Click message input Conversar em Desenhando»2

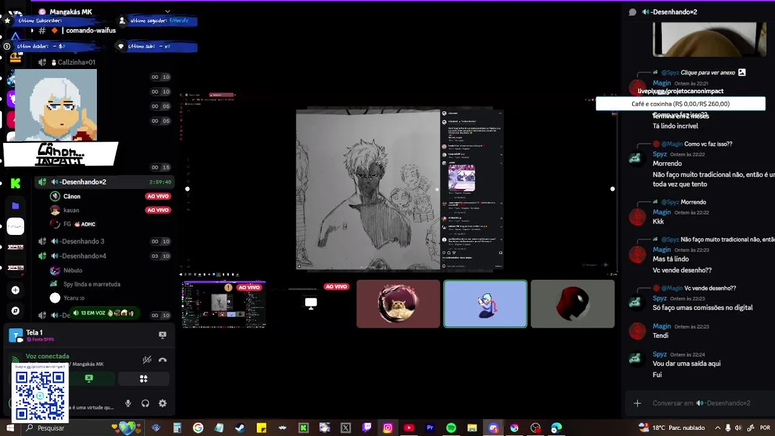click(x=702, y=403)
